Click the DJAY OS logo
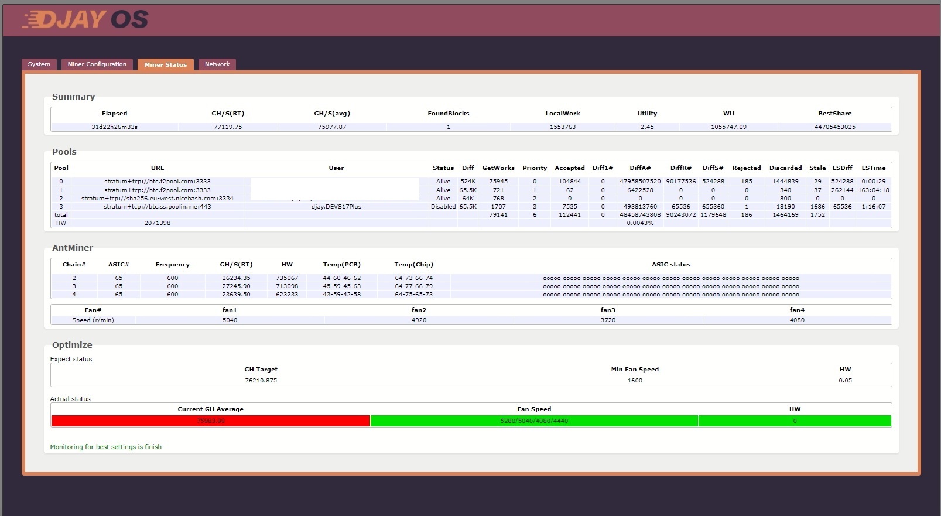Viewport: 941px width, 516px height. pyautogui.click(x=85, y=19)
